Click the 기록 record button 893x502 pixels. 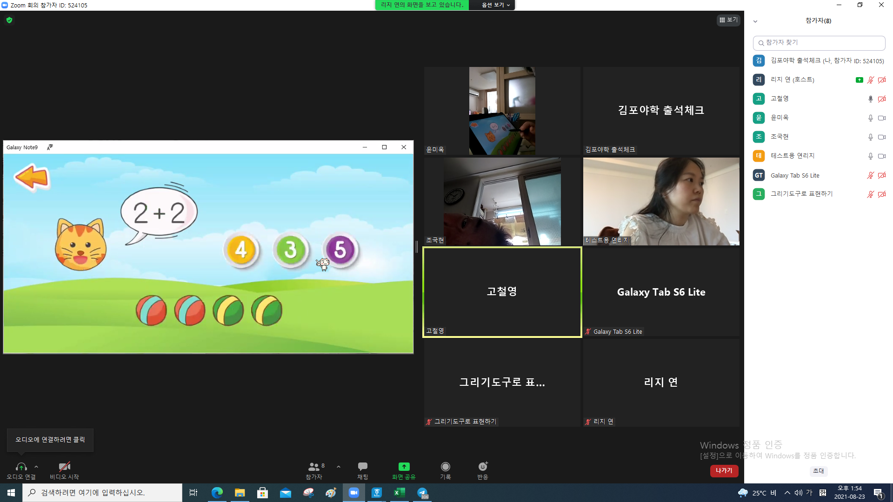tap(446, 470)
